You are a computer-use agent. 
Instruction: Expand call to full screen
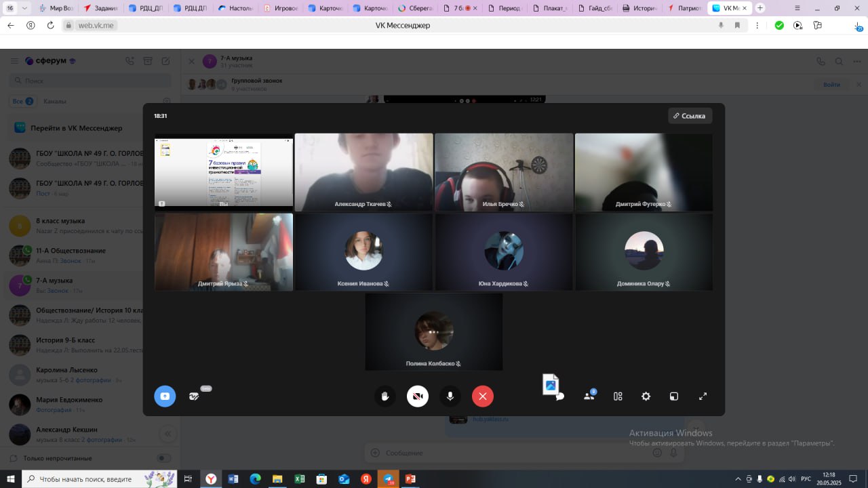coord(703,396)
